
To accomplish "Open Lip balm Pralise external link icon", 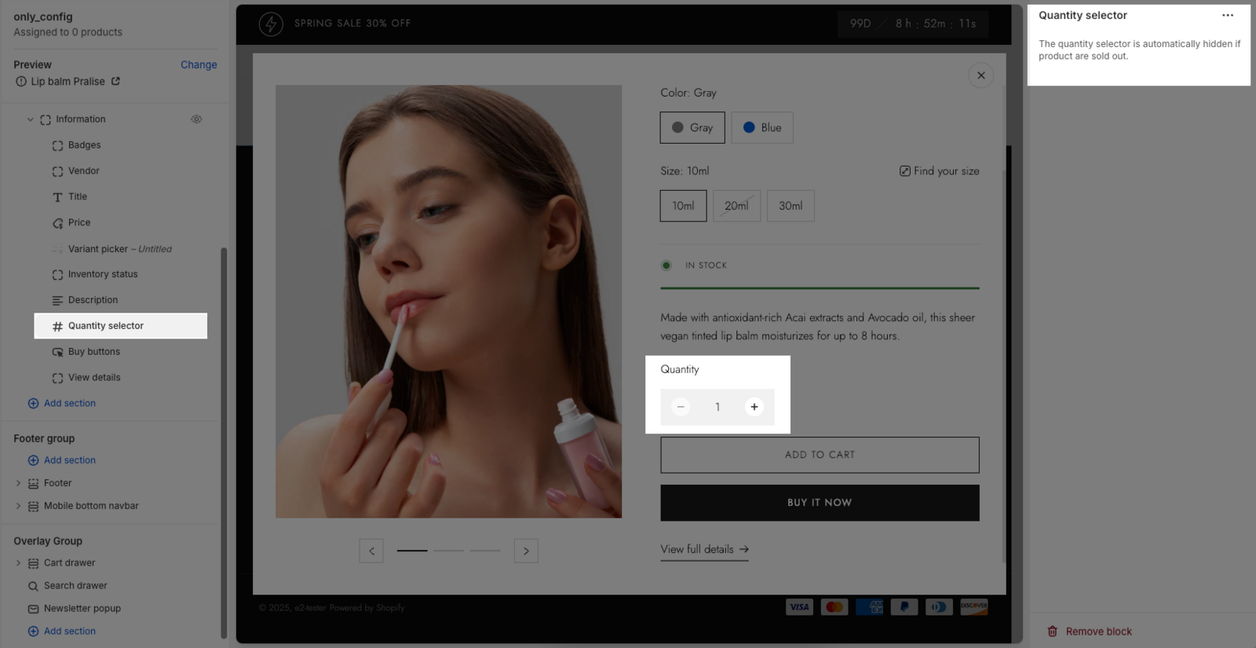I will tap(115, 82).
